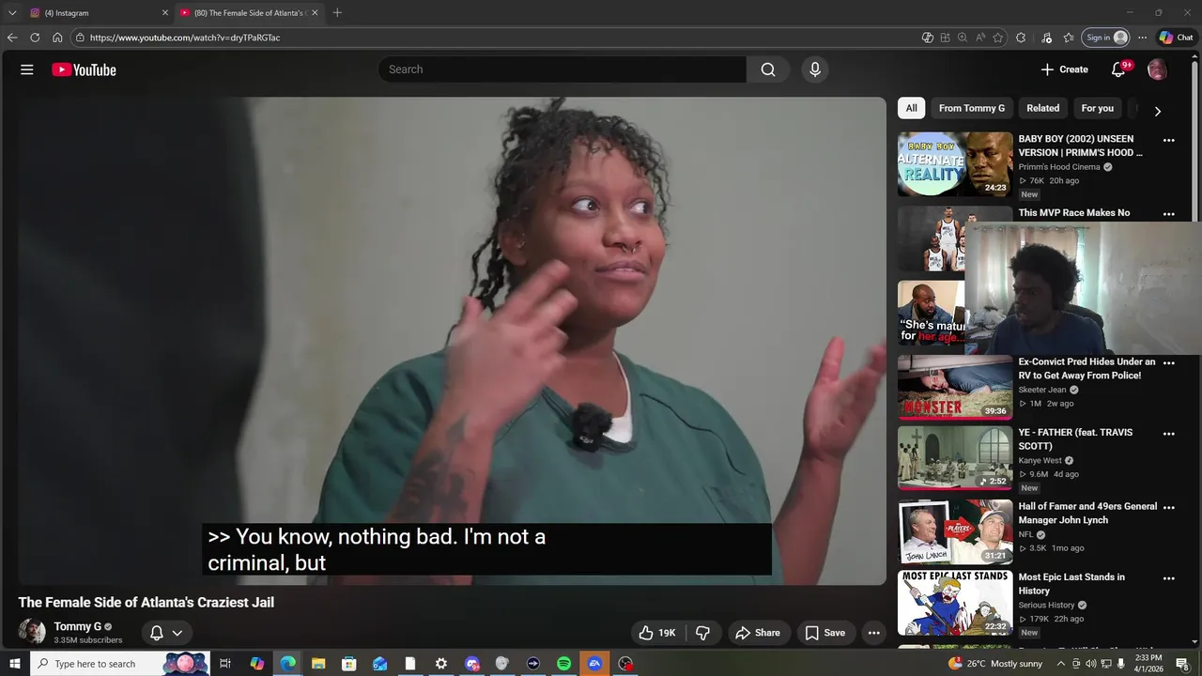Close the YouTube browser tab
Image resolution: width=1202 pixels, height=676 pixels.
coord(315,13)
